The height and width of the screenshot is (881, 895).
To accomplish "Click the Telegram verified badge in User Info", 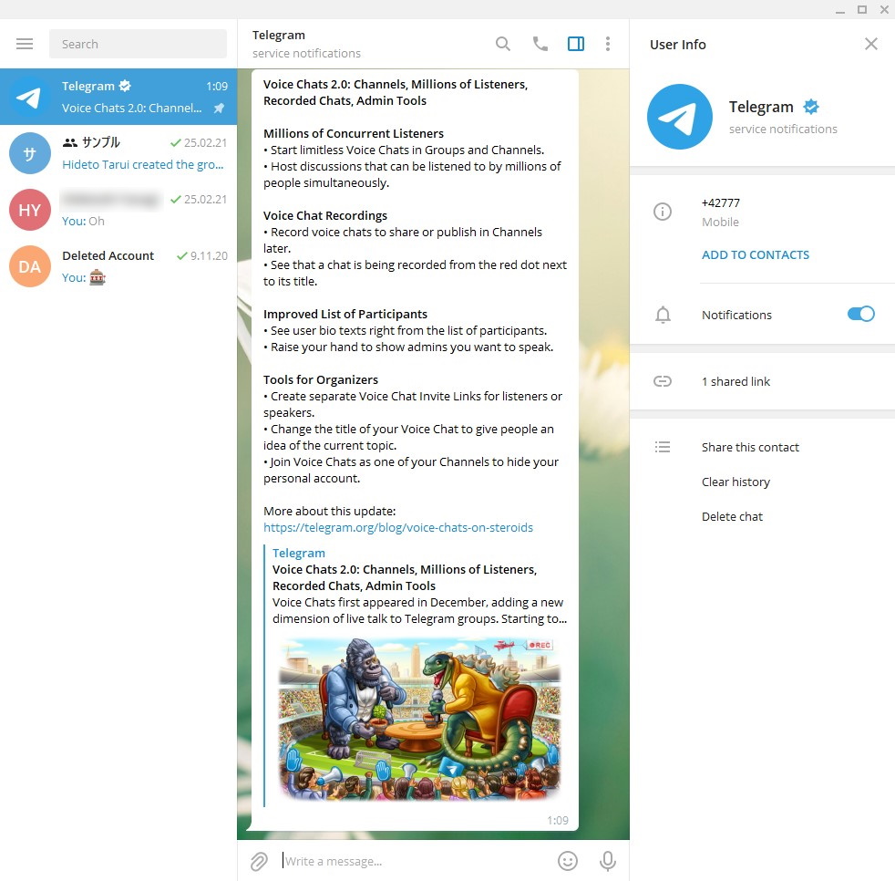I will point(810,106).
